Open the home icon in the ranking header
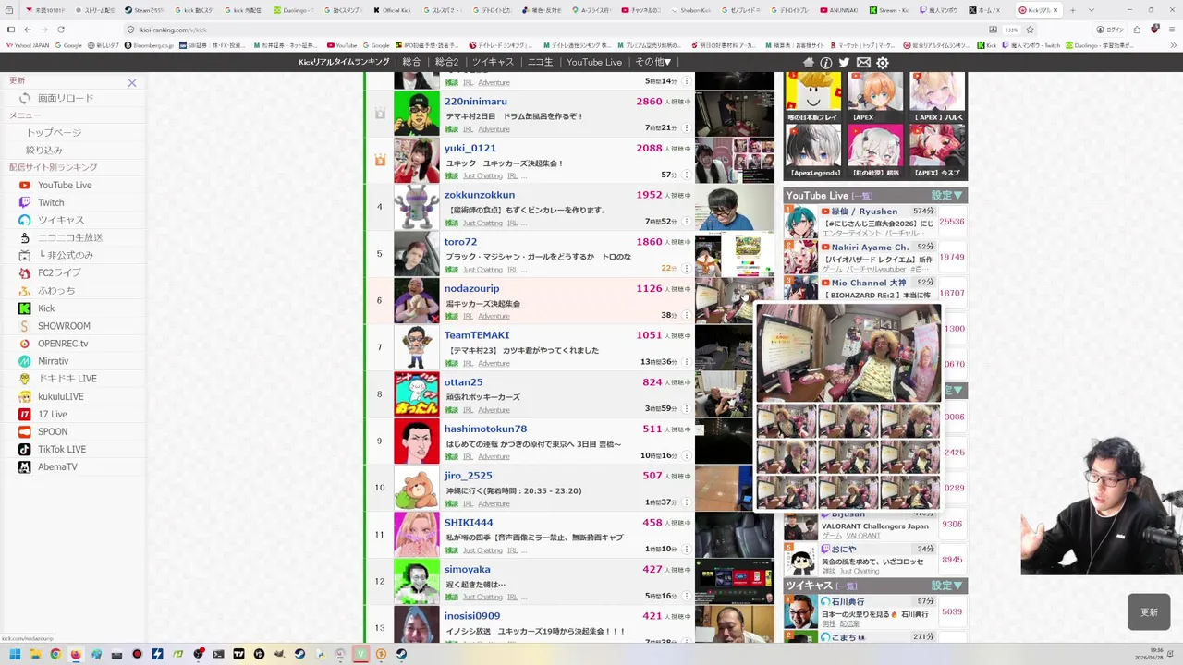Screen dimensions: 1183x665 (x=809, y=62)
